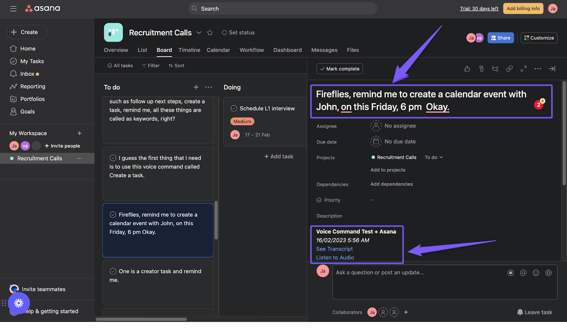Image resolution: width=567 pixels, height=330 pixels.
Task: Click the Mark complete button
Action: click(339, 69)
